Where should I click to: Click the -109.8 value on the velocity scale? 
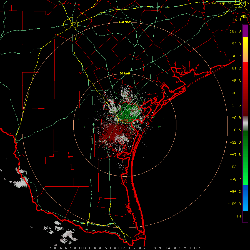click(x=234, y=204)
